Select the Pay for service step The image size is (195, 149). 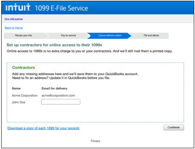pyautogui.click(x=68, y=36)
